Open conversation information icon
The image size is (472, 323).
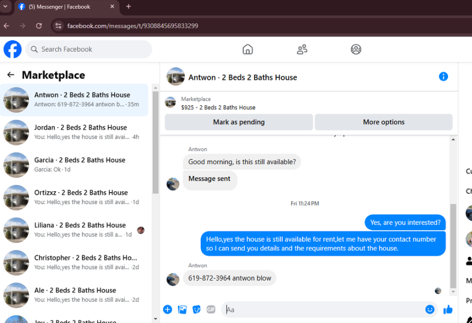(x=443, y=77)
